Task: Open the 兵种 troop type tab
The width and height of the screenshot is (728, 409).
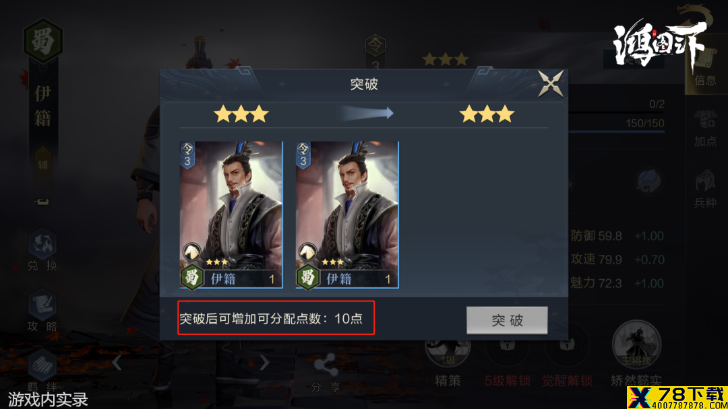Action: pos(705,189)
